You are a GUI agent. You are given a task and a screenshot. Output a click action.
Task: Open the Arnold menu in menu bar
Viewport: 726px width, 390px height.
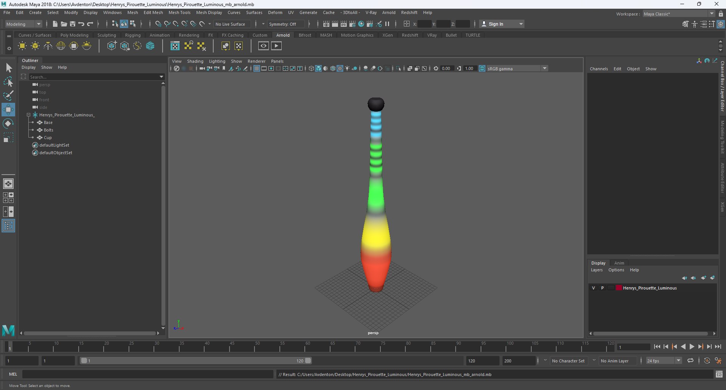389,12
